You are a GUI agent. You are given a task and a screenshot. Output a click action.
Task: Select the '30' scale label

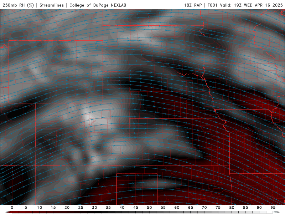click(x=94, y=208)
